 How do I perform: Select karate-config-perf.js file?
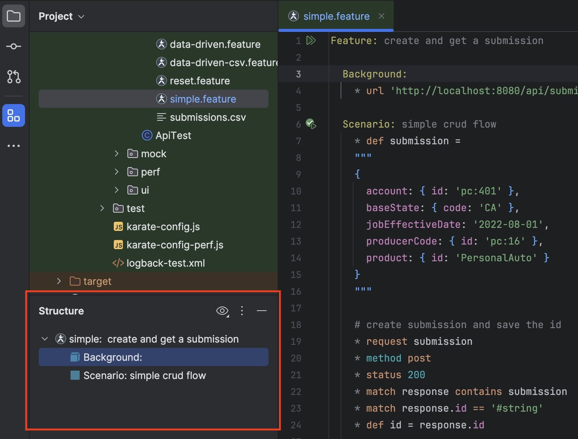pyautogui.click(x=175, y=245)
